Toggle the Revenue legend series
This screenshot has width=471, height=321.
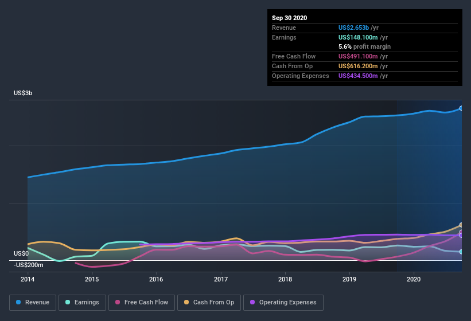point(33,303)
